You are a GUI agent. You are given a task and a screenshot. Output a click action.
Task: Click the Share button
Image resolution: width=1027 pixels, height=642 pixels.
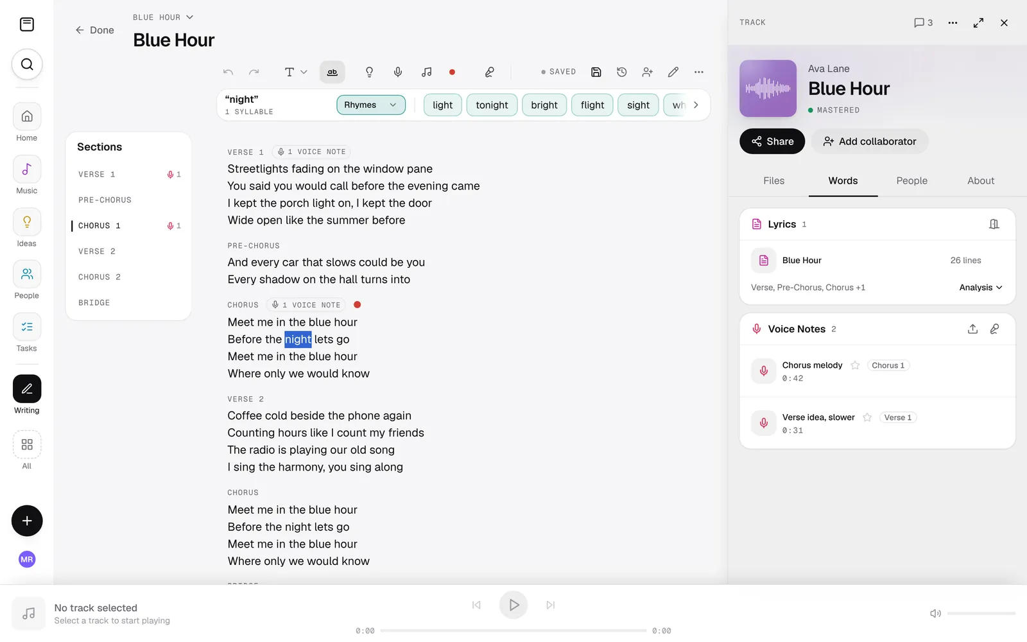(772, 141)
